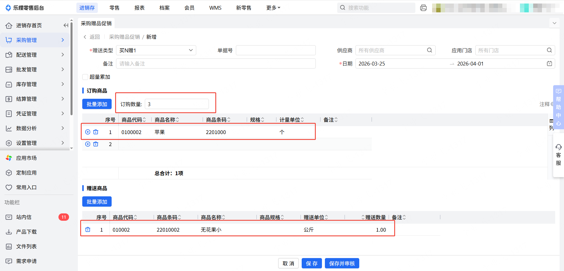Switch to 零售 top menu
The height and width of the screenshot is (271, 564).
[115, 8]
